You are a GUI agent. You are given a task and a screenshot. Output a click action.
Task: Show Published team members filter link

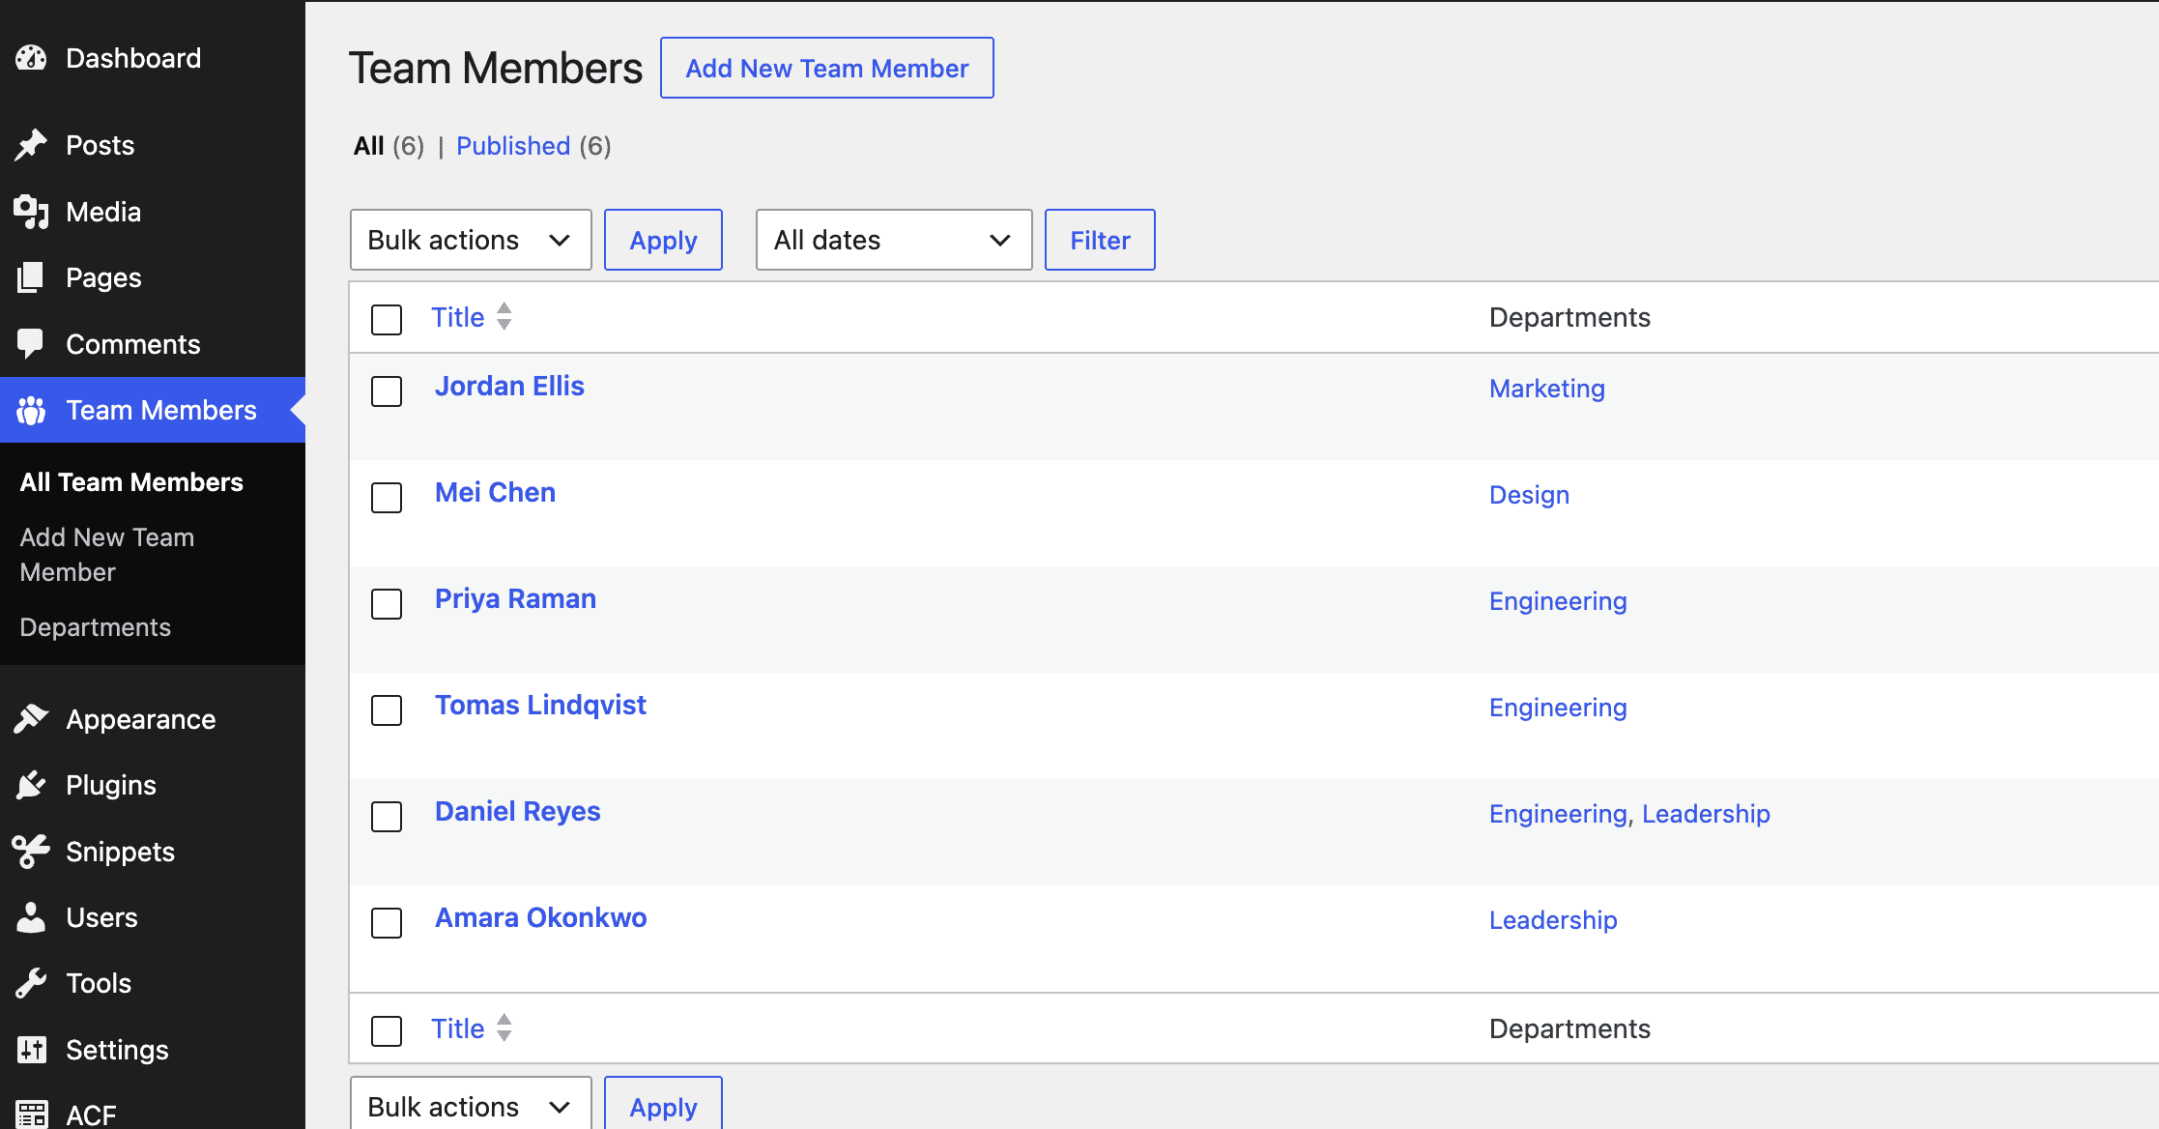(513, 146)
